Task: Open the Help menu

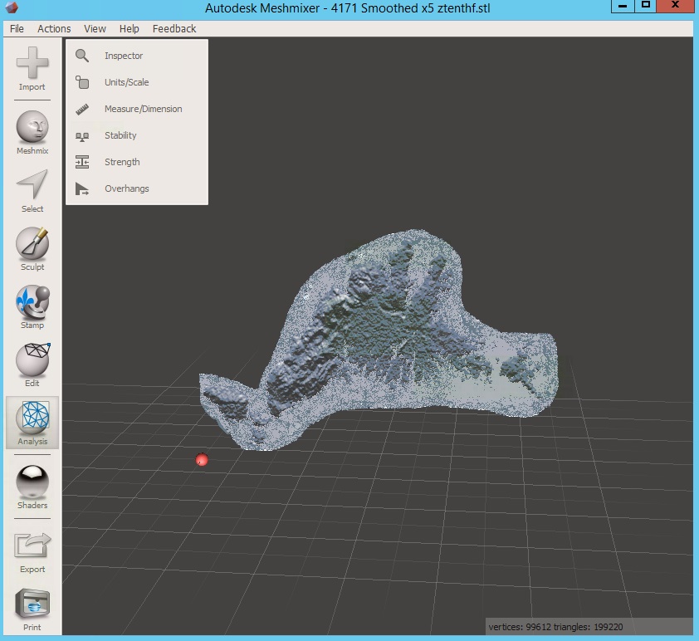Action: tap(130, 29)
